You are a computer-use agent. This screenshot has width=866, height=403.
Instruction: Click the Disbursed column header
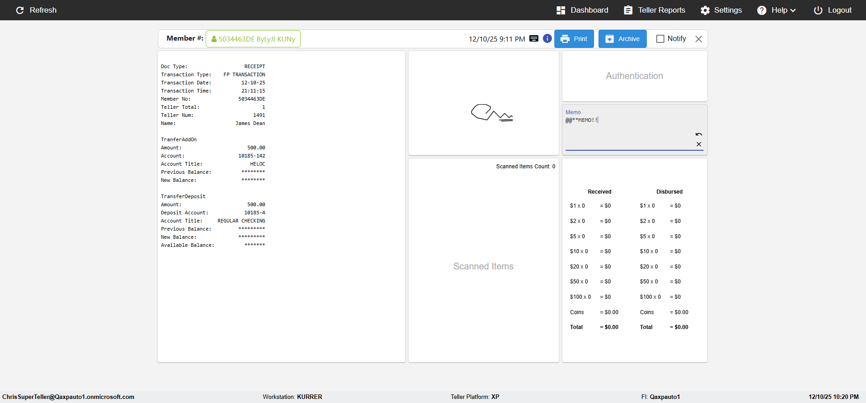point(669,192)
